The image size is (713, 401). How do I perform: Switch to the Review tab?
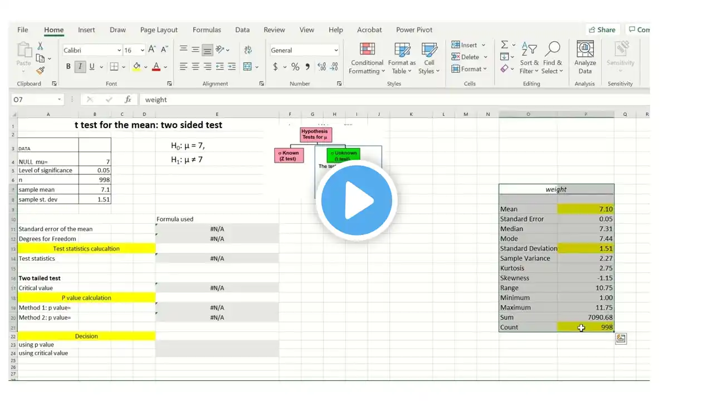(x=274, y=30)
